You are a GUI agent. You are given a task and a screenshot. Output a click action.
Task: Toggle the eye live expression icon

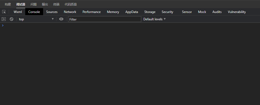point(61,19)
